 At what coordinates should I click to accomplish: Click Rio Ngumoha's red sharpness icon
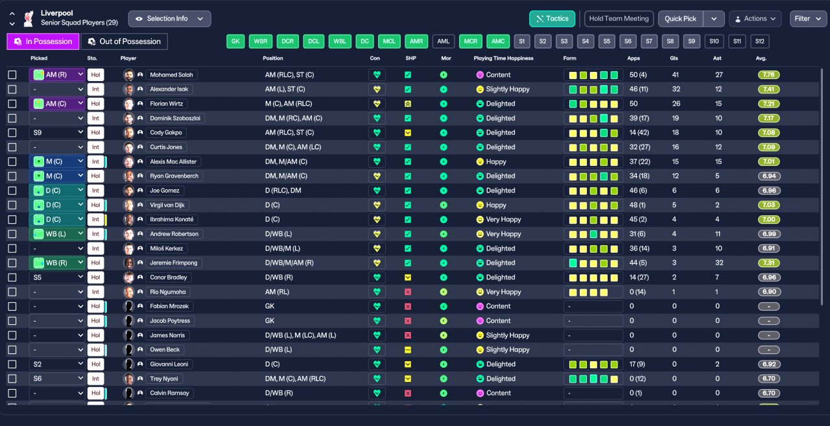click(x=408, y=292)
